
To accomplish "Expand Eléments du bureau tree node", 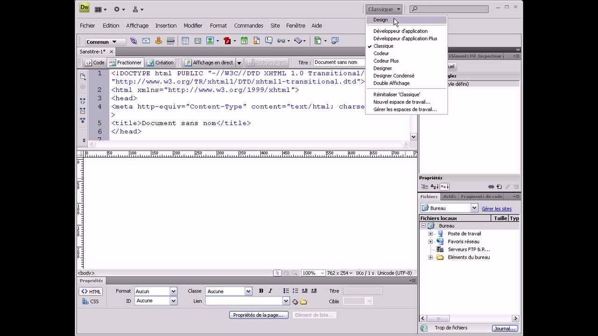I will [x=431, y=257].
